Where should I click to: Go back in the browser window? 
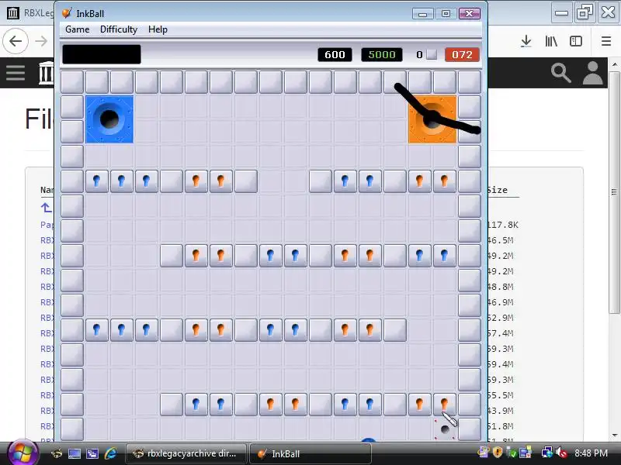[16, 41]
